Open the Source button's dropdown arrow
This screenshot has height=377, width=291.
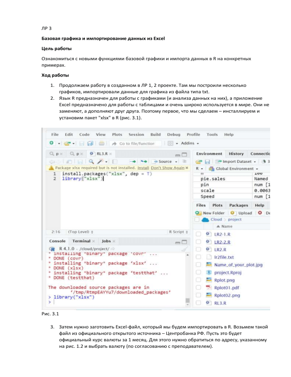coord(176,162)
